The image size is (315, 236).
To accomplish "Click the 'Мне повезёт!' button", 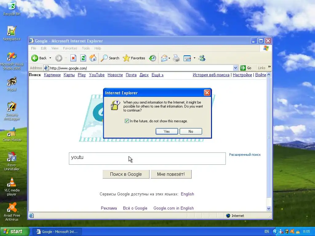I will 171,174.
